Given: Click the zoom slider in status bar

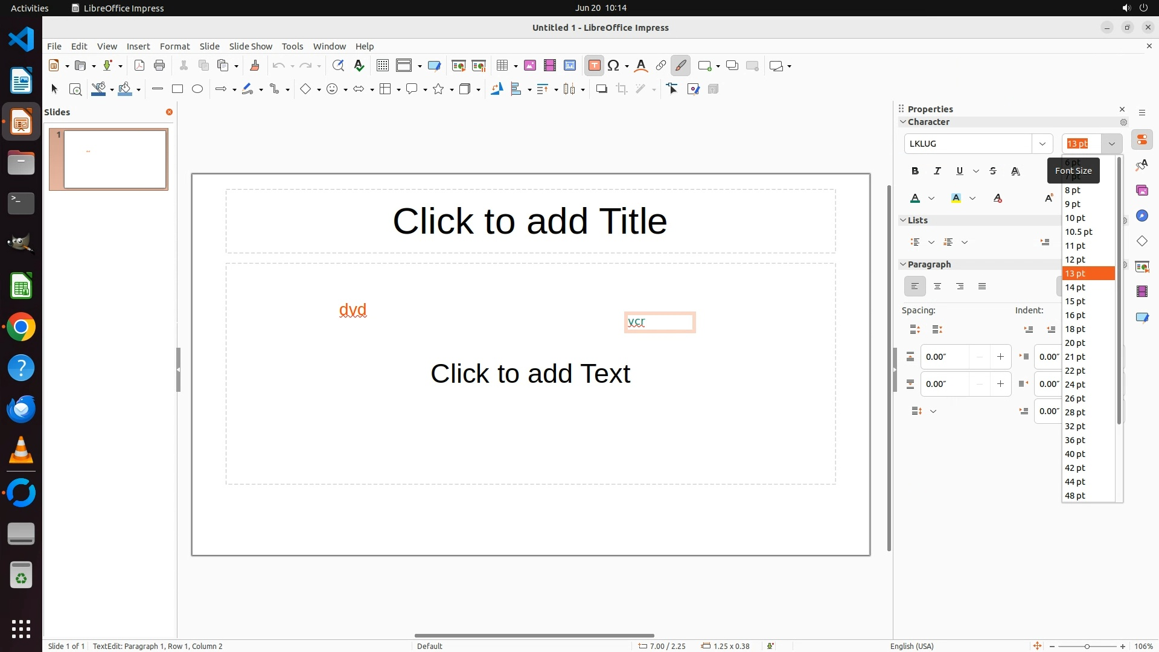Looking at the screenshot, I should click(1087, 647).
